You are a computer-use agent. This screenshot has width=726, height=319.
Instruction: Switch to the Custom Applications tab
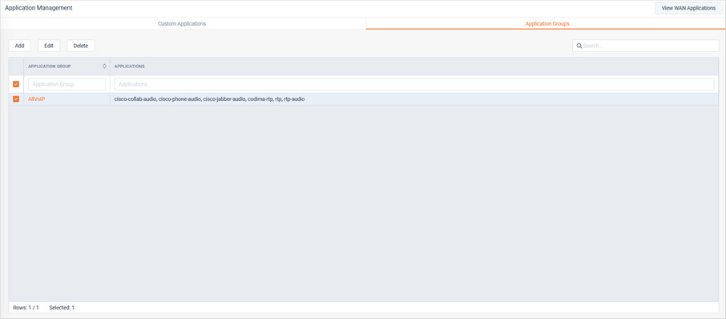182,23
